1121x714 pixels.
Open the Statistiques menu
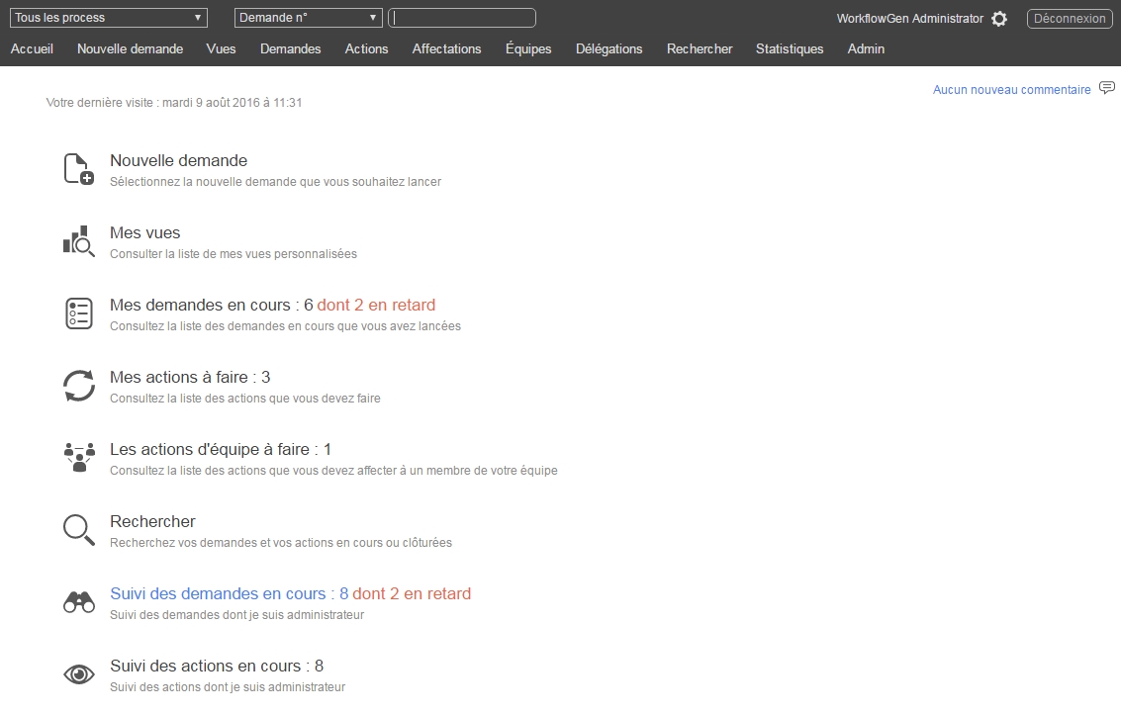[x=790, y=48]
